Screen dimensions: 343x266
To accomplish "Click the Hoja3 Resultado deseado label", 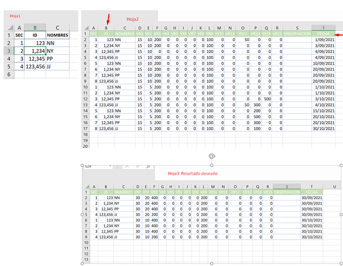I will 193,174.
